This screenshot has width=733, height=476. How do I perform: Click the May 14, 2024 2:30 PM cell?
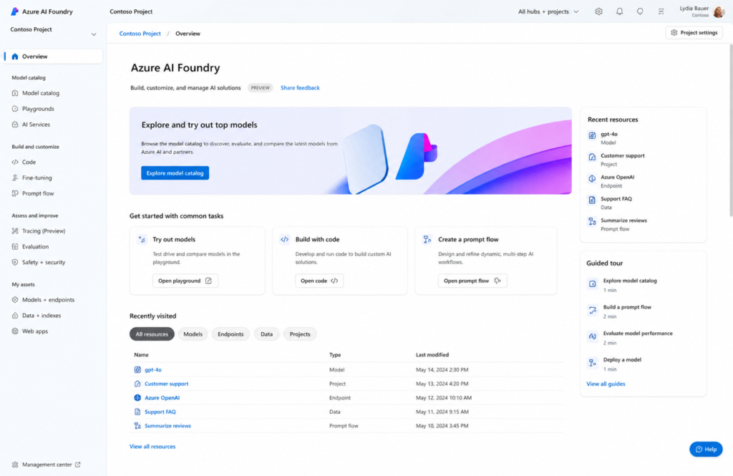442,370
